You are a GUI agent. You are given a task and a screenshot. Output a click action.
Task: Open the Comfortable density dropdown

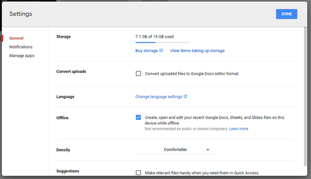pyautogui.click(x=175, y=150)
